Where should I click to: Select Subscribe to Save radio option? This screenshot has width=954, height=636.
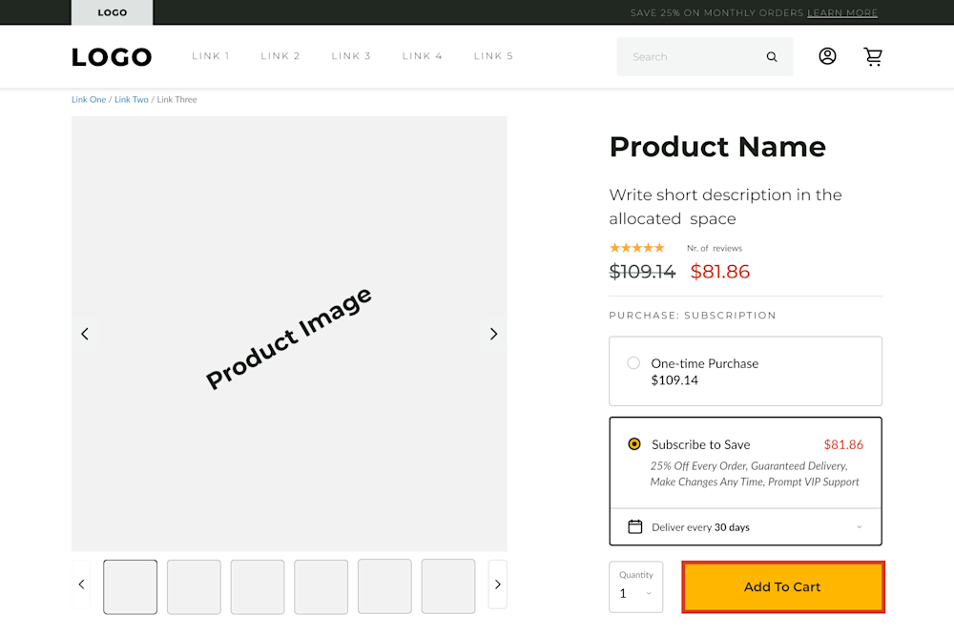(634, 444)
